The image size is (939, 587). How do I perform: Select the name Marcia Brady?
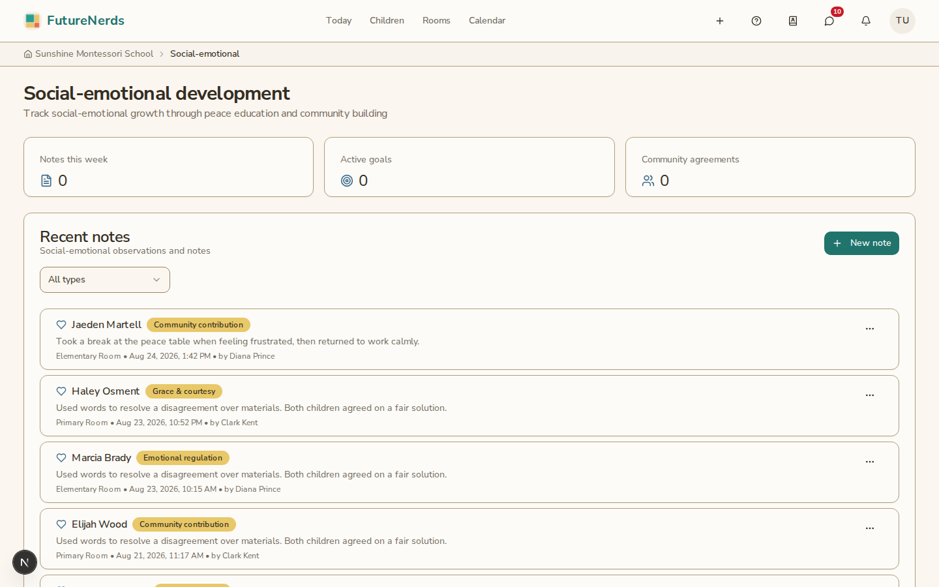pyautogui.click(x=101, y=458)
